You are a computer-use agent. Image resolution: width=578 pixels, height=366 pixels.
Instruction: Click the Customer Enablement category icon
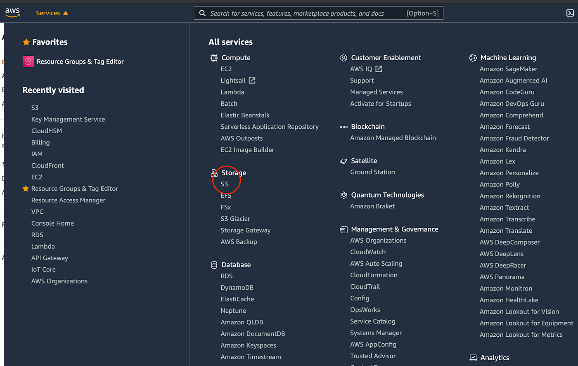point(343,58)
